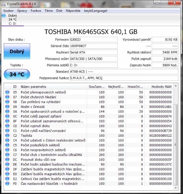Open the Funkce menu
This screenshot has width=183, height=194.
[x=36, y=11]
